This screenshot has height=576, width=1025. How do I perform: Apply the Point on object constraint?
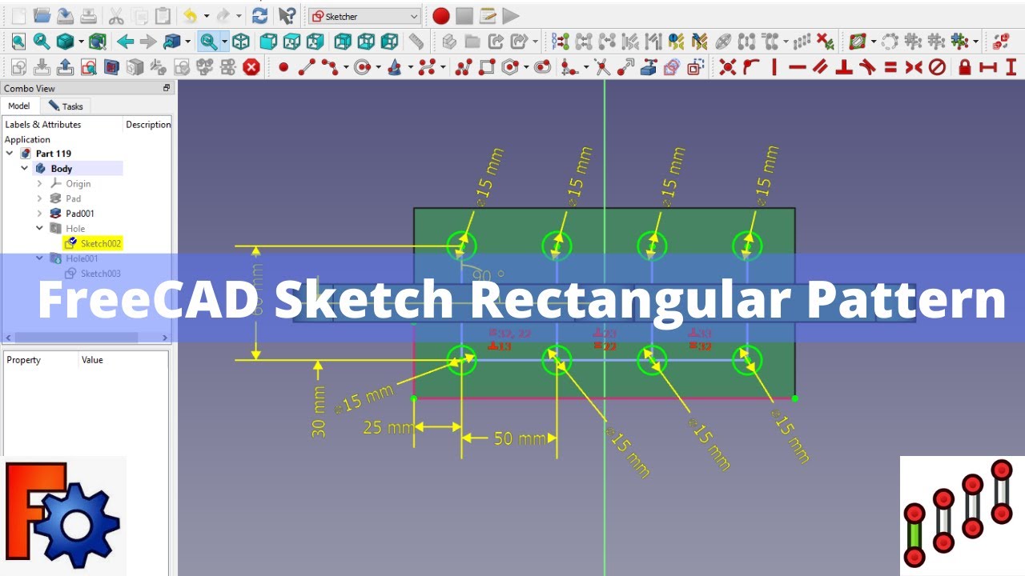[x=750, y=67]
